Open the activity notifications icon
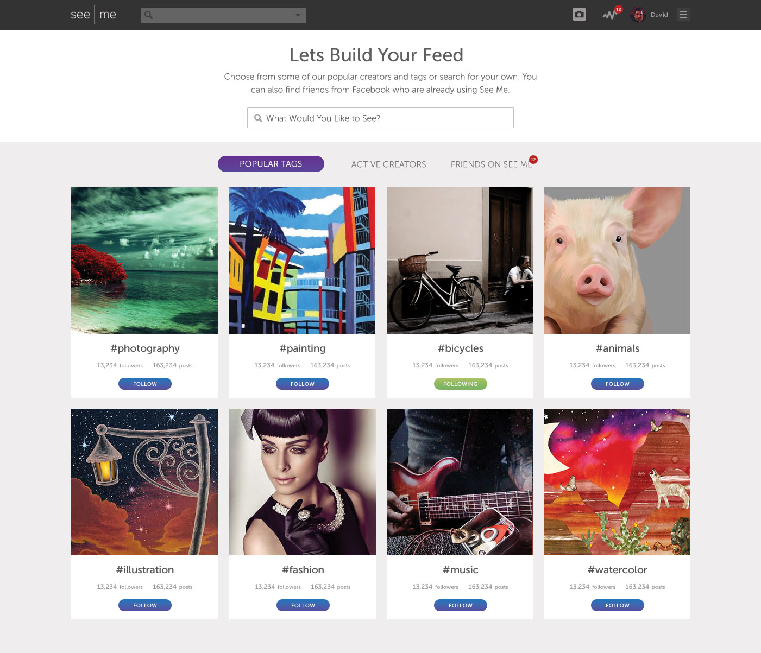761x653 pixels. click(x=611, y=15)
